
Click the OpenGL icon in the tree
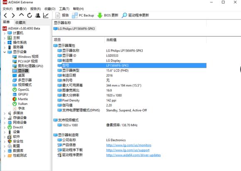point(15,90)
